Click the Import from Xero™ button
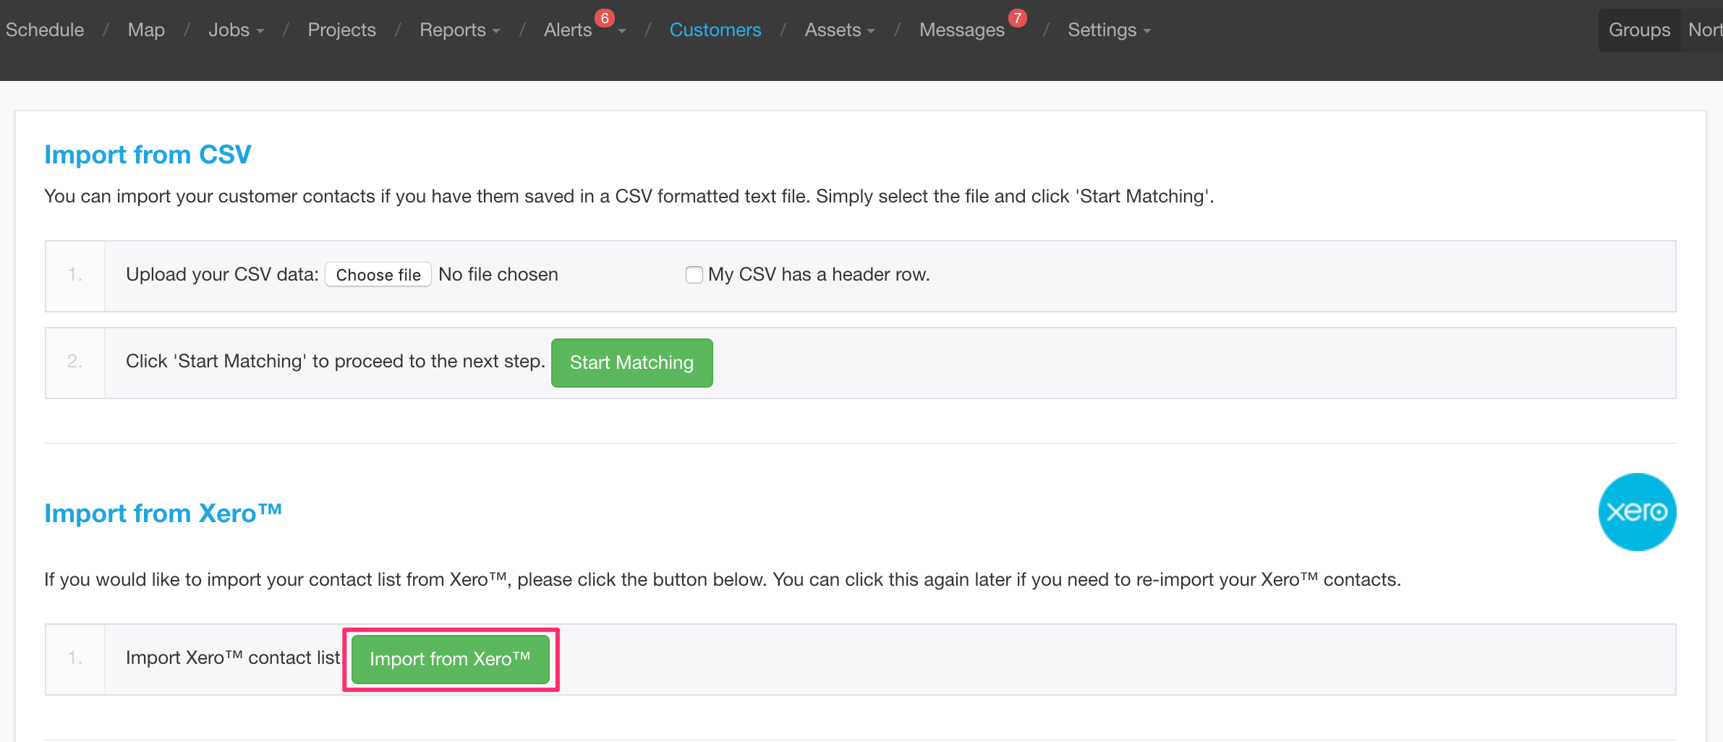Image resolution: width=1723 pixels, height=742 pixels. pyautogui.click(x=450, y=659)
